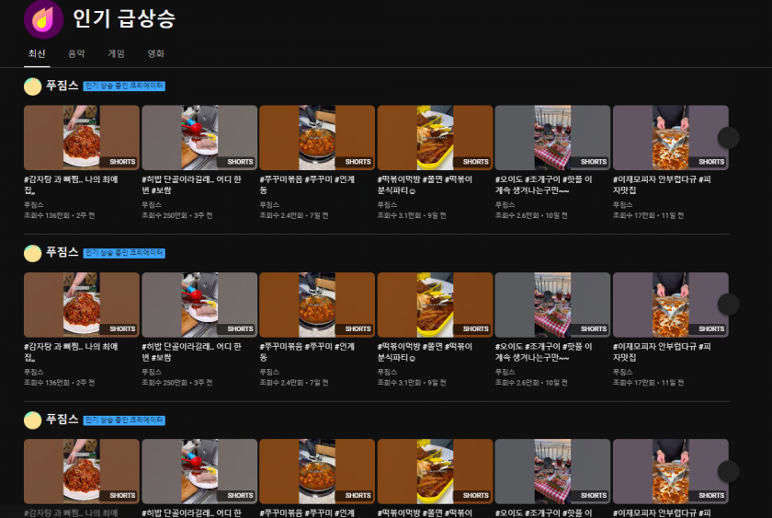Open the #히밥 보쌈 Shorts thumbnail in the first section

click(199, 137)
